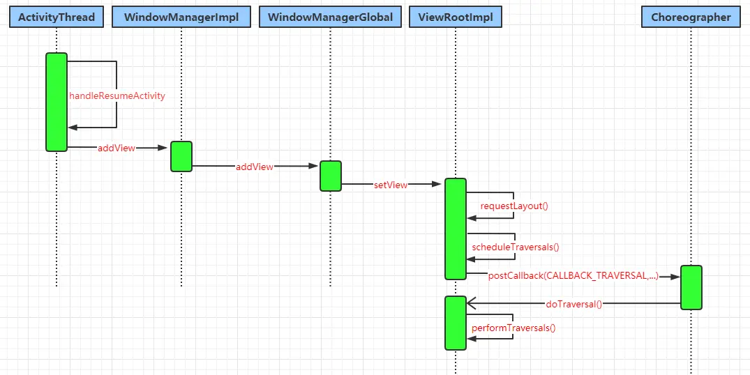Click the postCallback(CALLBACK_TRAVERSAL,...) message label

[x=573, y=276]
